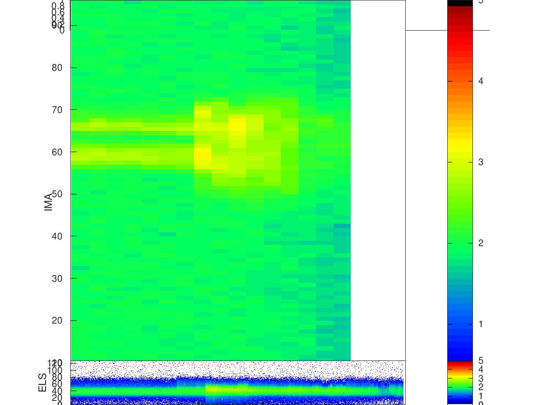Click the IMA y-axis label

pos(49,202)
